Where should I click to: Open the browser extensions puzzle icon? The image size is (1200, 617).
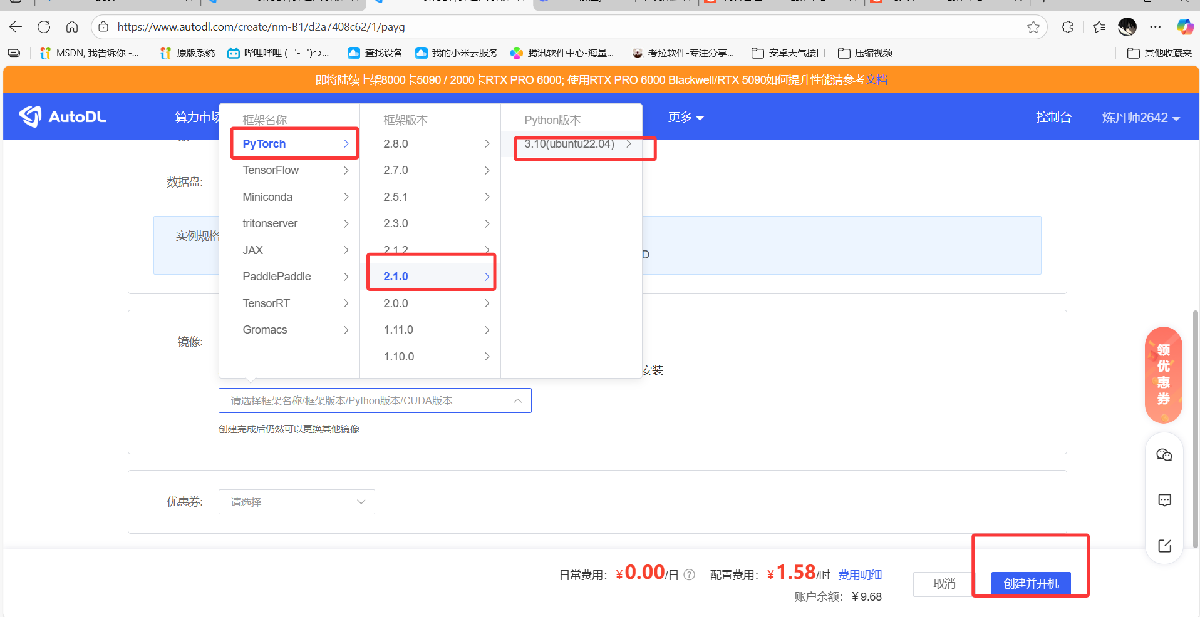click(1067, 27)
